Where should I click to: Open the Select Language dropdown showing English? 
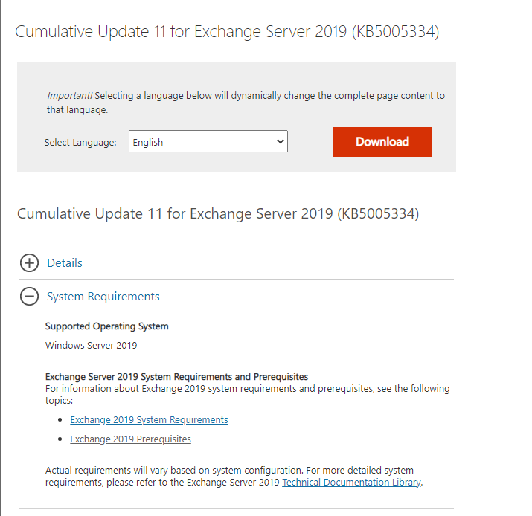[208, 141]
